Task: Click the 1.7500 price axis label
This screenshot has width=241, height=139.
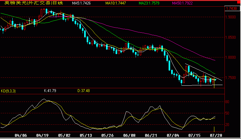Action: [231, 78]
